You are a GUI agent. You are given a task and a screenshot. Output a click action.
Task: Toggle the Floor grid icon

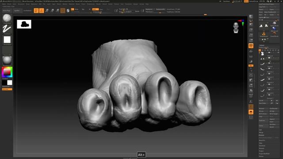251,51
